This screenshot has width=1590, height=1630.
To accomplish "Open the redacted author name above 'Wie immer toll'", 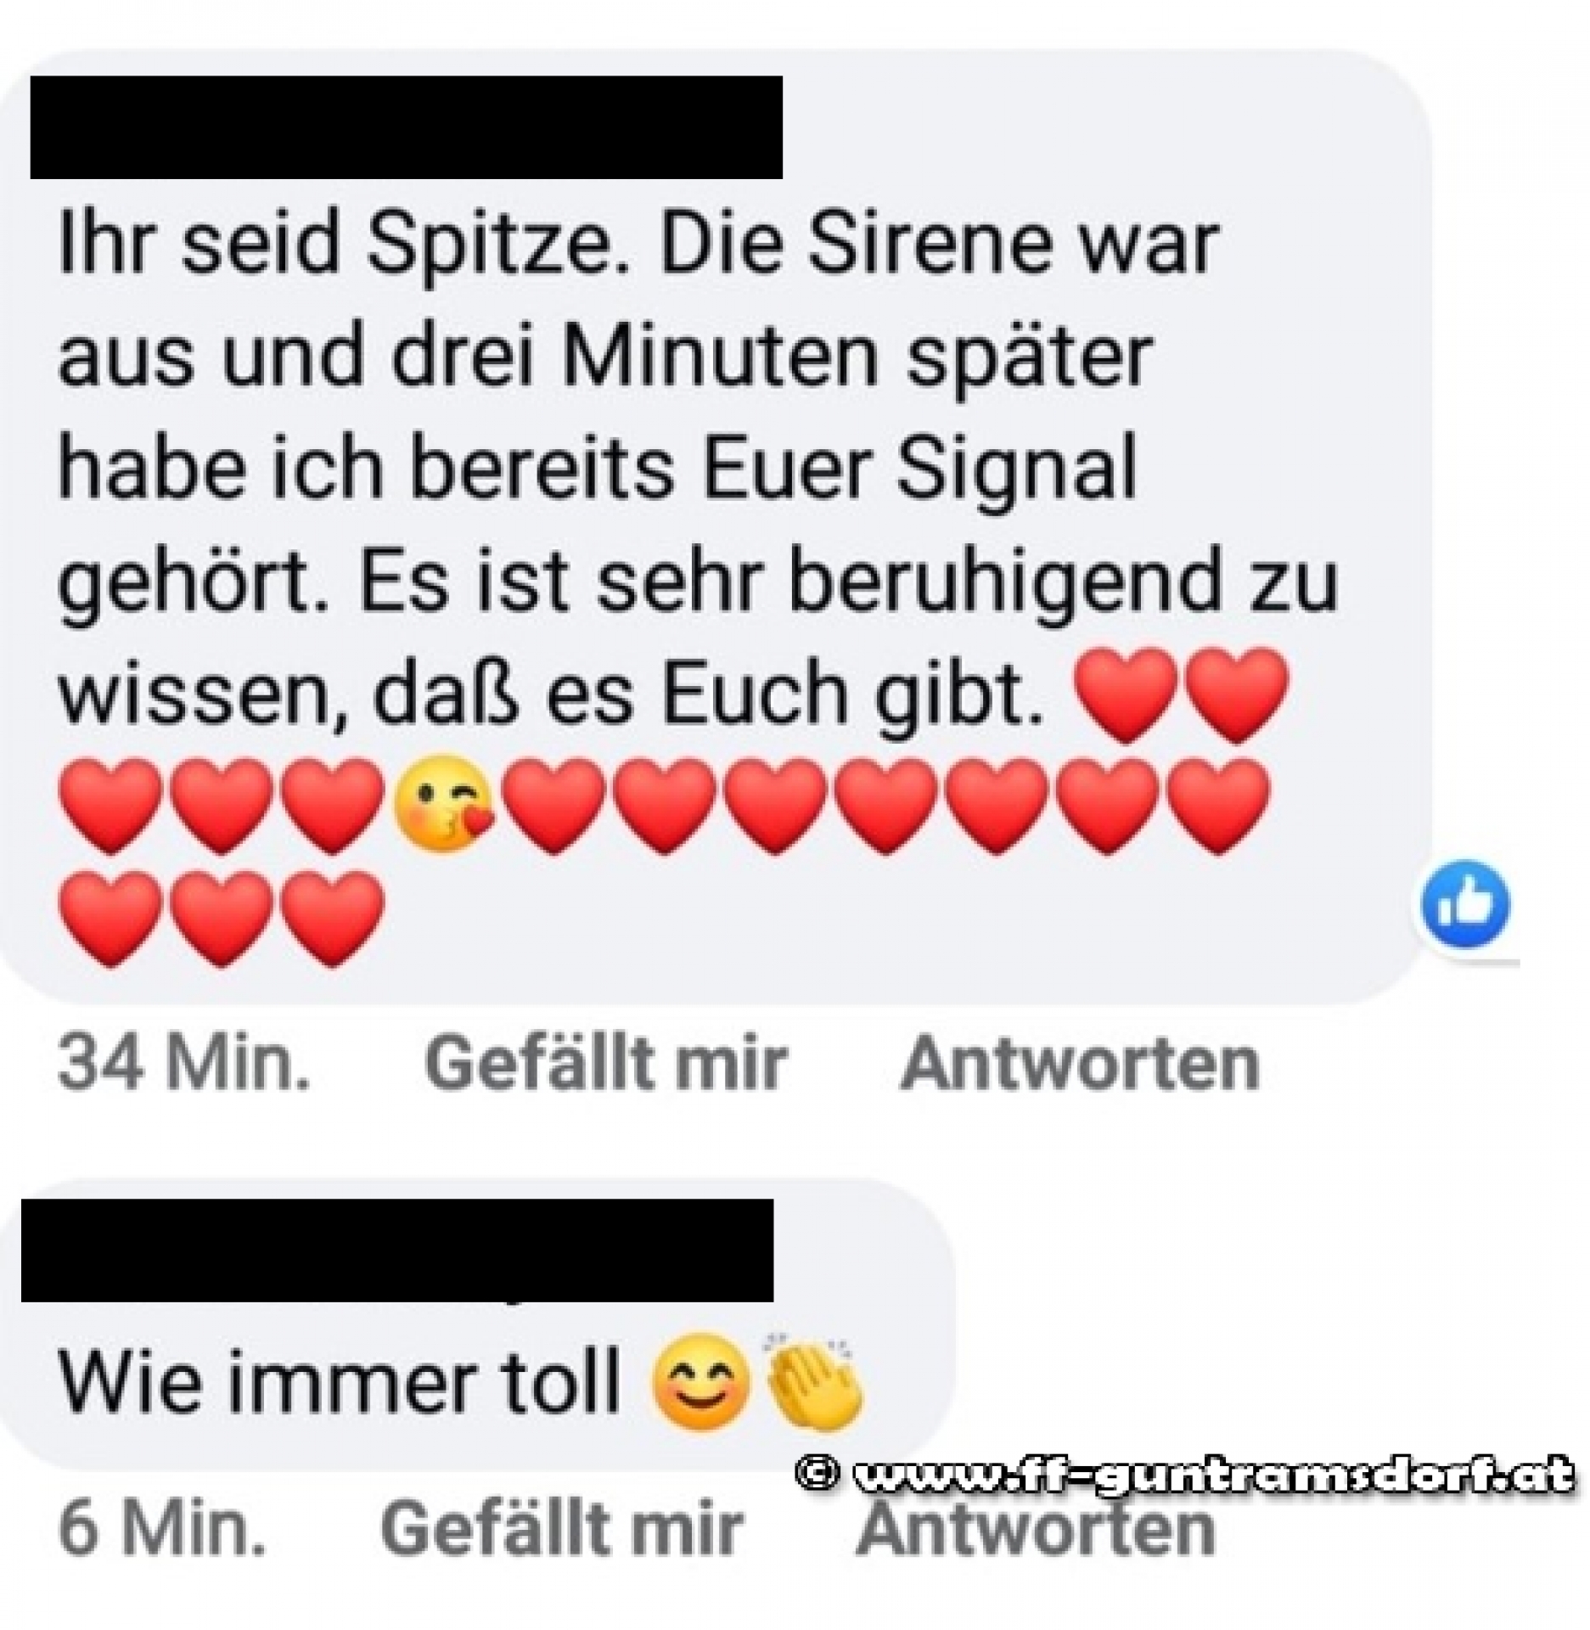I will pyautogui.click(x=397, y=1251).
